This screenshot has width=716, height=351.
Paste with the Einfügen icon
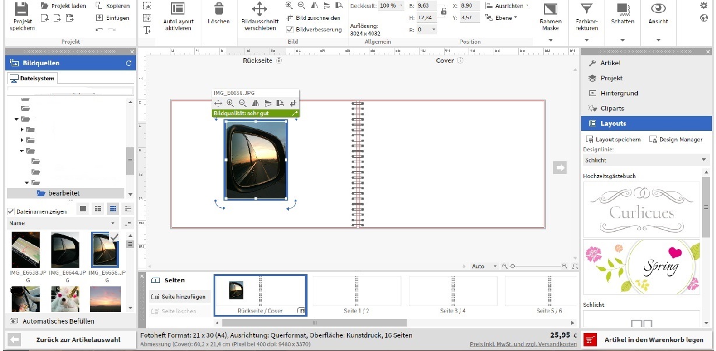100,17
